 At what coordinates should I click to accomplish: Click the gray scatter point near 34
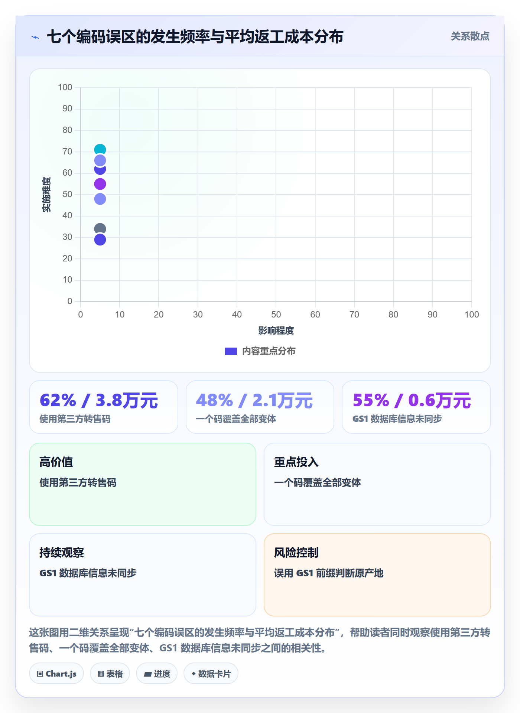(100, 229)
